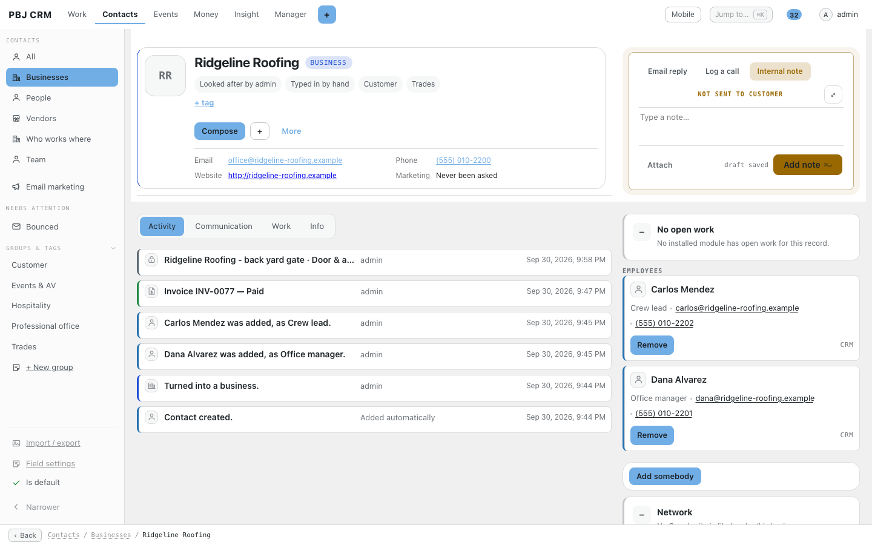Click the plus button next to Compose
The width and height of the screenshot is (872, 545).
(x=260, y=131)
